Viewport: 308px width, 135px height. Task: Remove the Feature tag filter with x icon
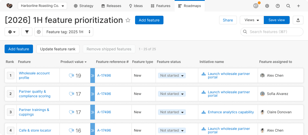(x=39, y=32)
